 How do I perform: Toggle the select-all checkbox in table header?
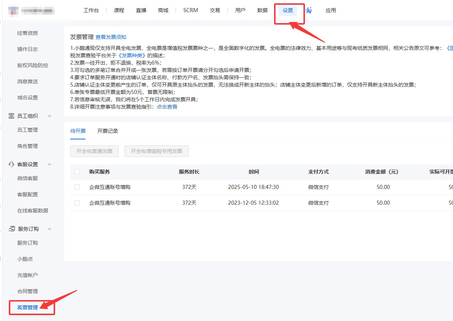[77, 172]
